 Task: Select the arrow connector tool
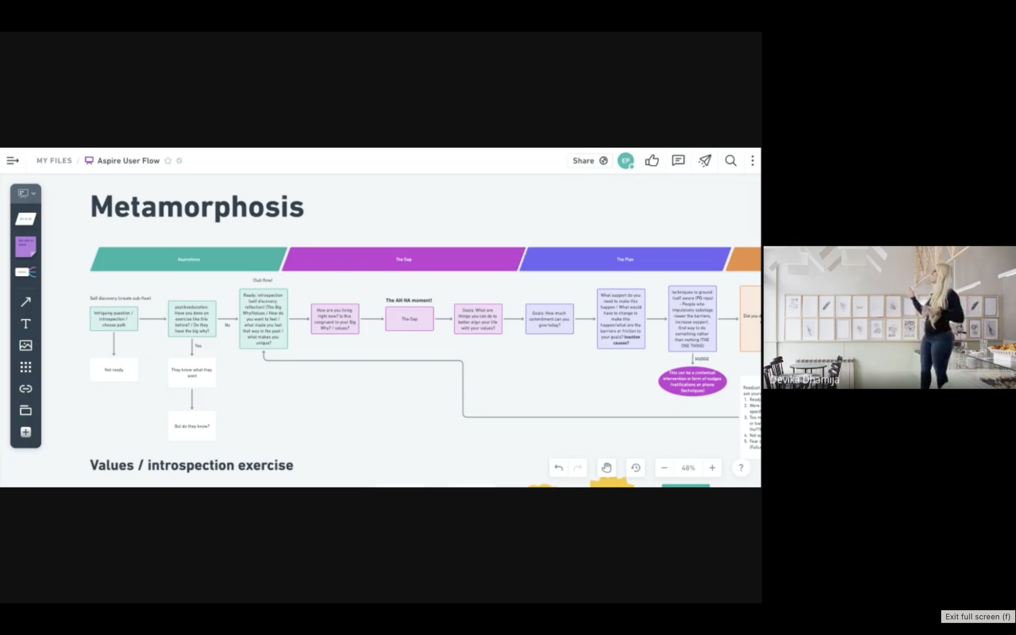pyautogui.click(x=26, y=302)
